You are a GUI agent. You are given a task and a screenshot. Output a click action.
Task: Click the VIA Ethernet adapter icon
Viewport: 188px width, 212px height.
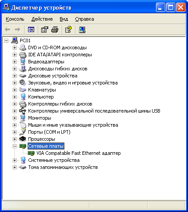(31, 153)
